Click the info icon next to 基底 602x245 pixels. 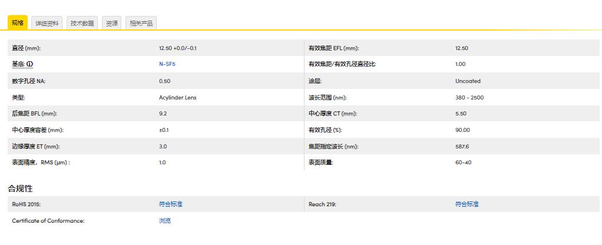tap(30, 64)
